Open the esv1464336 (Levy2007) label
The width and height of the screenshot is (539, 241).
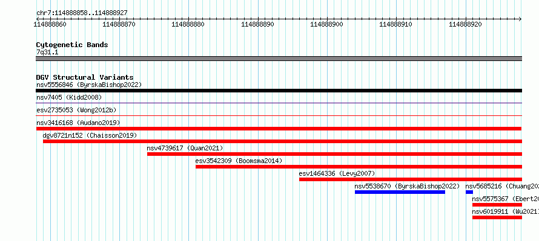tap(337, 173)
